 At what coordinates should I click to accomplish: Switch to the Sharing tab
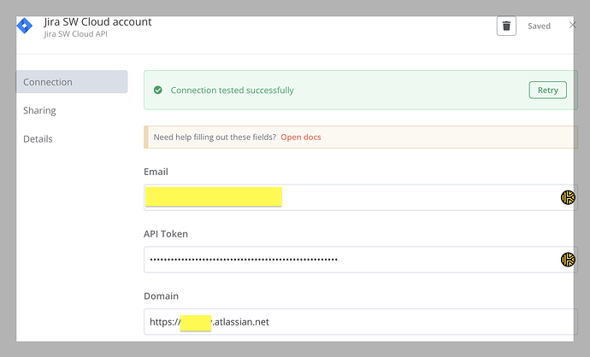tap(40, 110)
